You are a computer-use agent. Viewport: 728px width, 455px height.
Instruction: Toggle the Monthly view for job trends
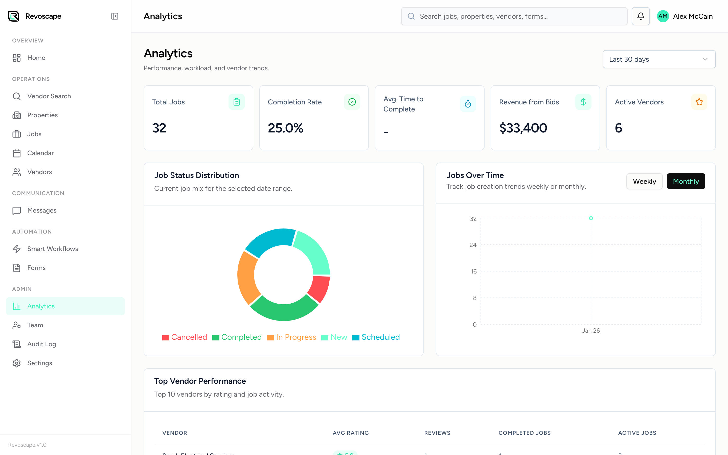tap(686, 181)
